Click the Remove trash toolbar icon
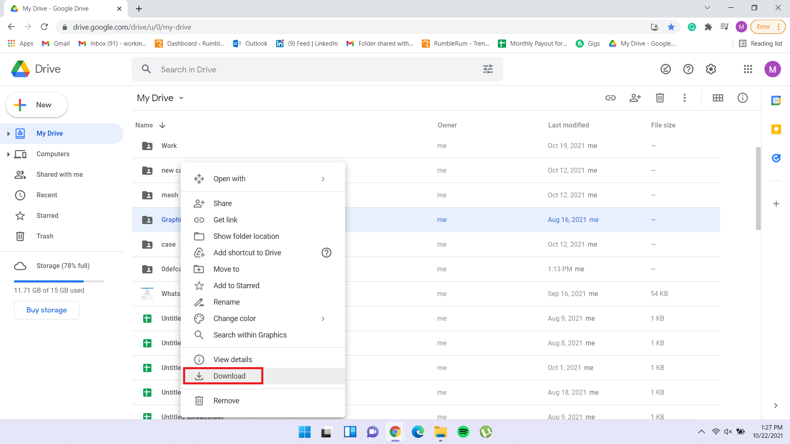790x444 pixels. (660, 98)
